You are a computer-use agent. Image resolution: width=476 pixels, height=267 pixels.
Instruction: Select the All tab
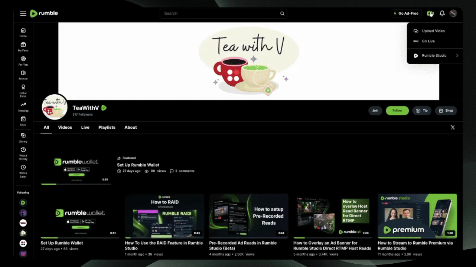tap(46, 128)
